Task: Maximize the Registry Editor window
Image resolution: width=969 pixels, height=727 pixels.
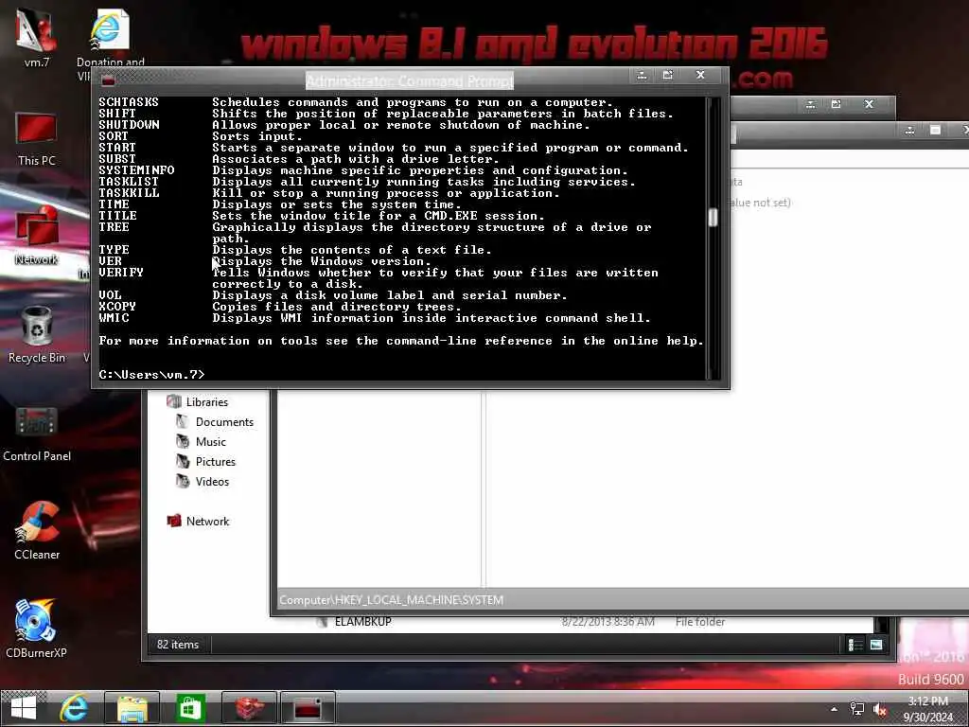Action: [x=936, y=131]
